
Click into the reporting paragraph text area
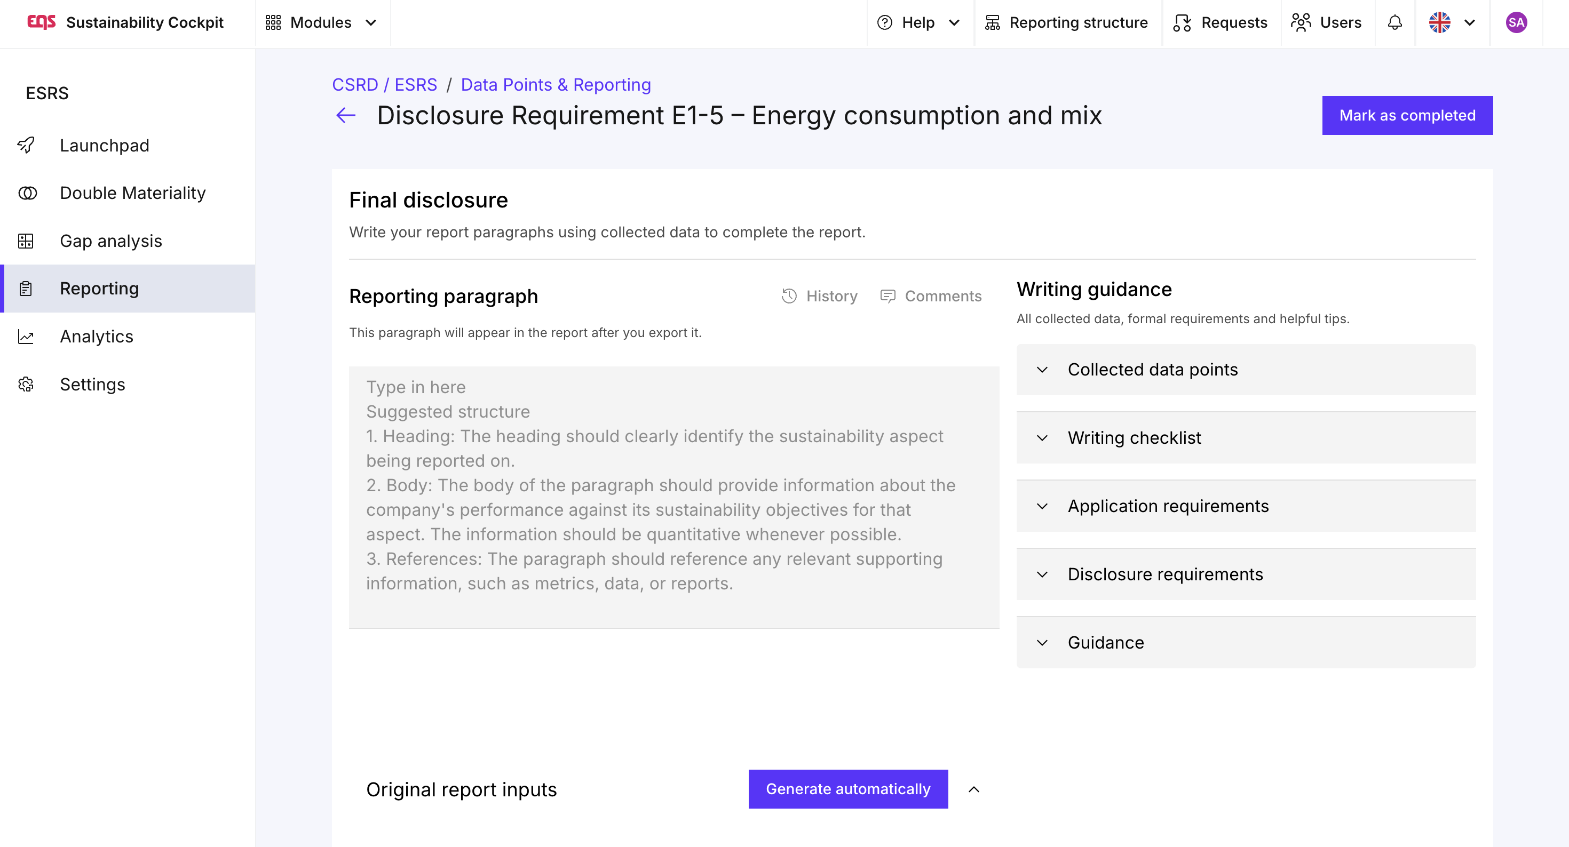point(673,496)
